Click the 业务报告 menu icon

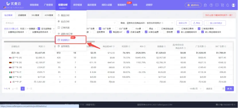point(59,46)
